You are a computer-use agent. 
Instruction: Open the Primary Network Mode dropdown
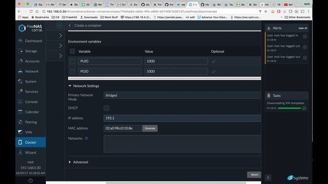coord(182,96)
